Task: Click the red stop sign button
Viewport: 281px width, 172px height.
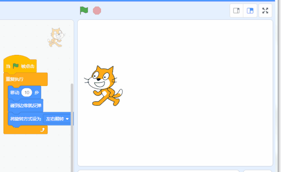Action: [97, 11]
